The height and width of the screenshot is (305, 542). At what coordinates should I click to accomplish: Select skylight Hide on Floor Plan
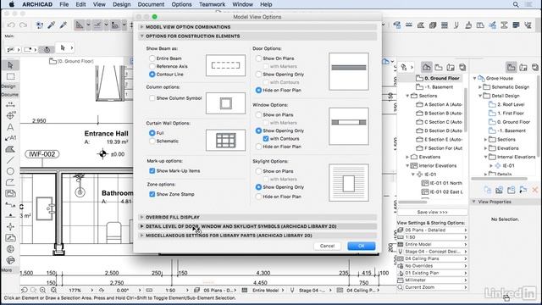258,197
